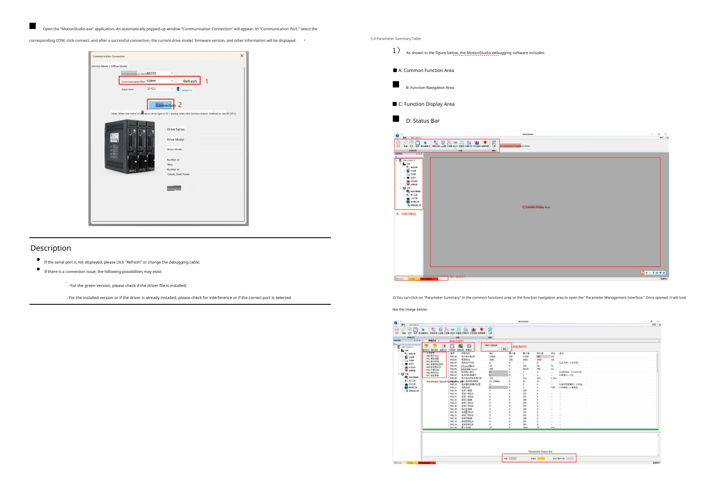The image size is (715, 500).
Task: Open the parameter search dropdown box
Action: tap(491, 349)
